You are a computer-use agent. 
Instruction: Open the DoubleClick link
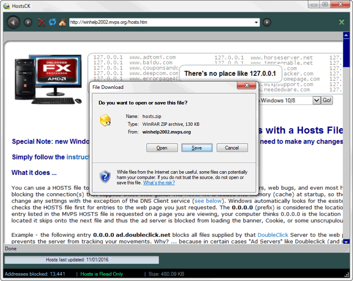pyautogui.click(x=273, y=235)
